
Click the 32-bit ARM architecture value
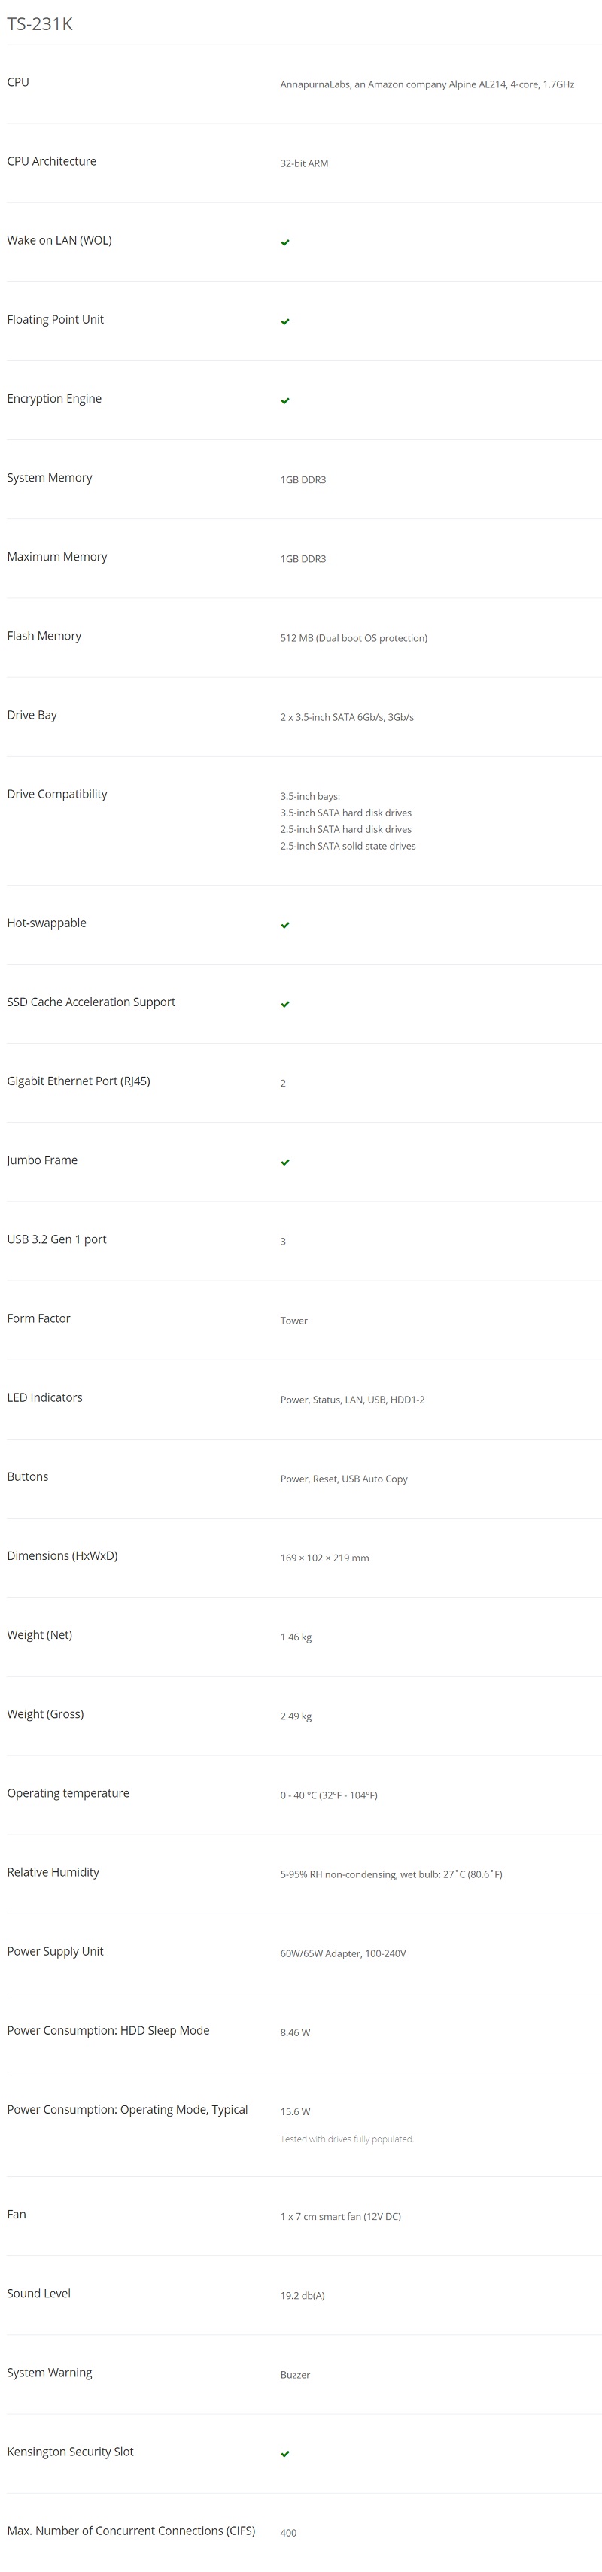pos(303,164)
